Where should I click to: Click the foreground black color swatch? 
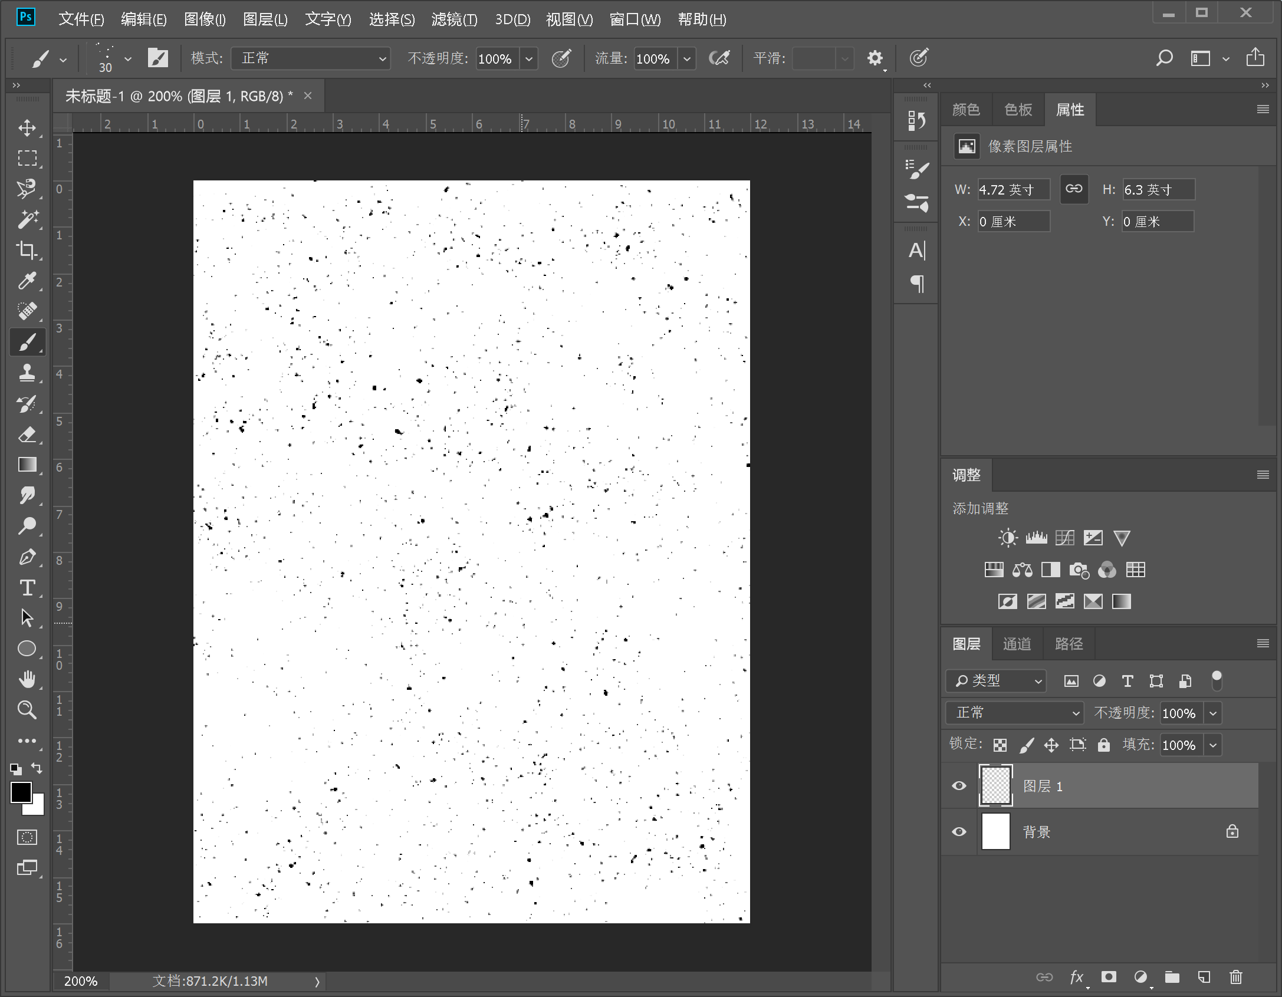pyautogui.click(x=21, y=792)
